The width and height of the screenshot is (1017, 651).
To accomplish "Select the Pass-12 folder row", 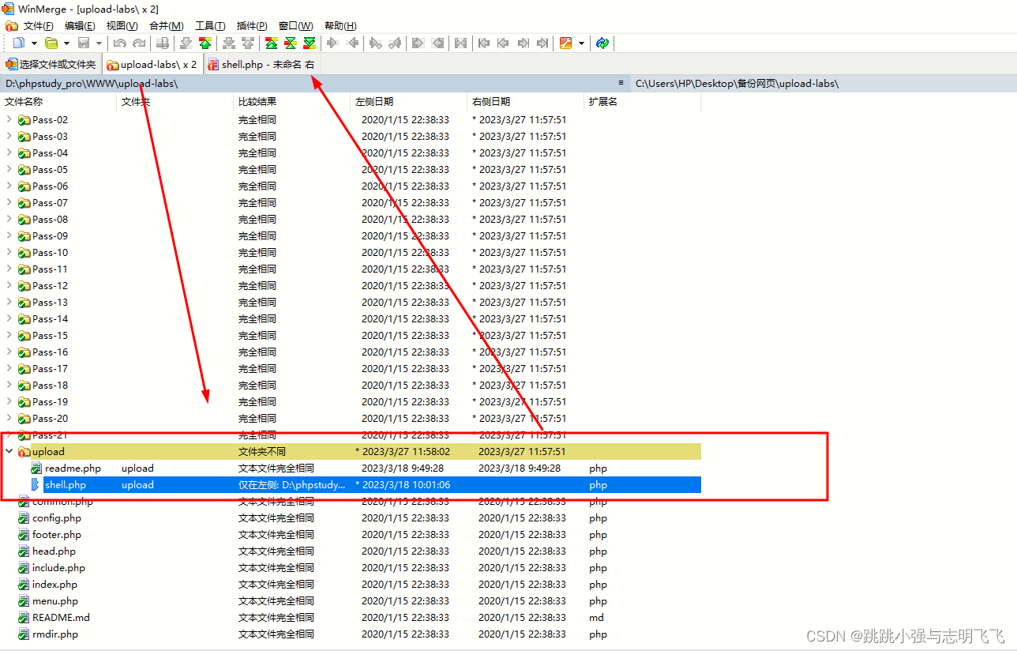I will point(351,285).
